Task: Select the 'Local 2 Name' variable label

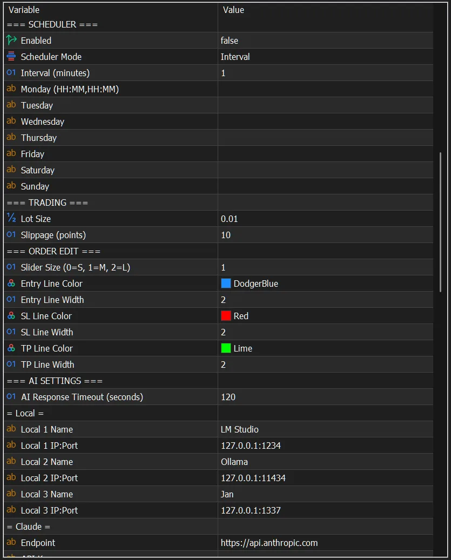Action: click(x=47, y=462)
